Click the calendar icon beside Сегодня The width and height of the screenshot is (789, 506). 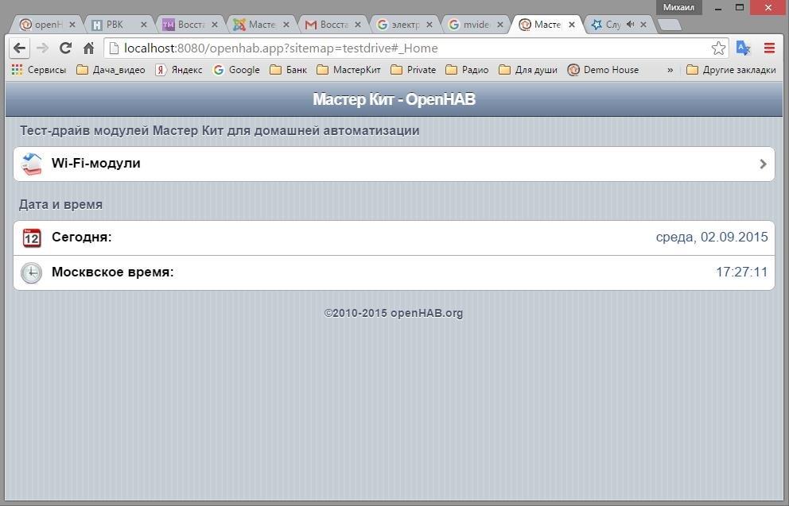click(31, 238)
